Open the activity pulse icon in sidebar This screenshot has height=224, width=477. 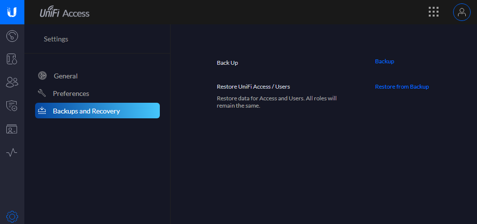pos(12,152)
